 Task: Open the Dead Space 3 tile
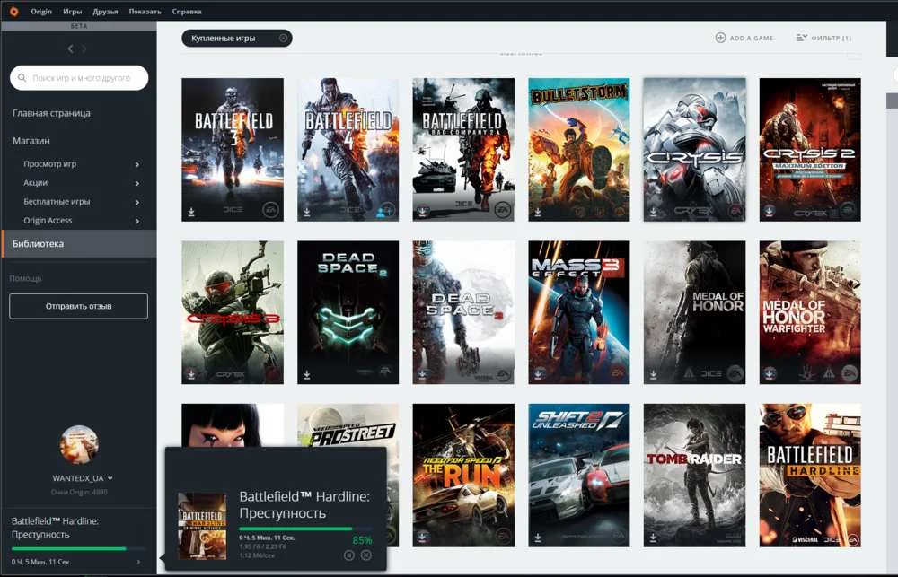coord(463,312)
